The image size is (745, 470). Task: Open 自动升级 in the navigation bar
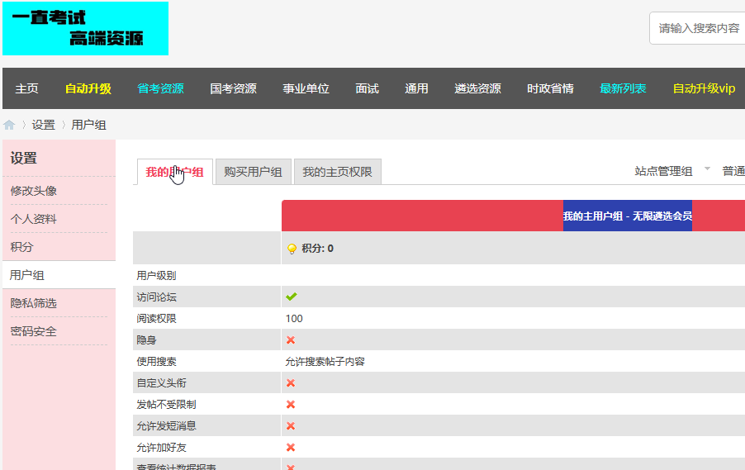click(x=88, y=88)
